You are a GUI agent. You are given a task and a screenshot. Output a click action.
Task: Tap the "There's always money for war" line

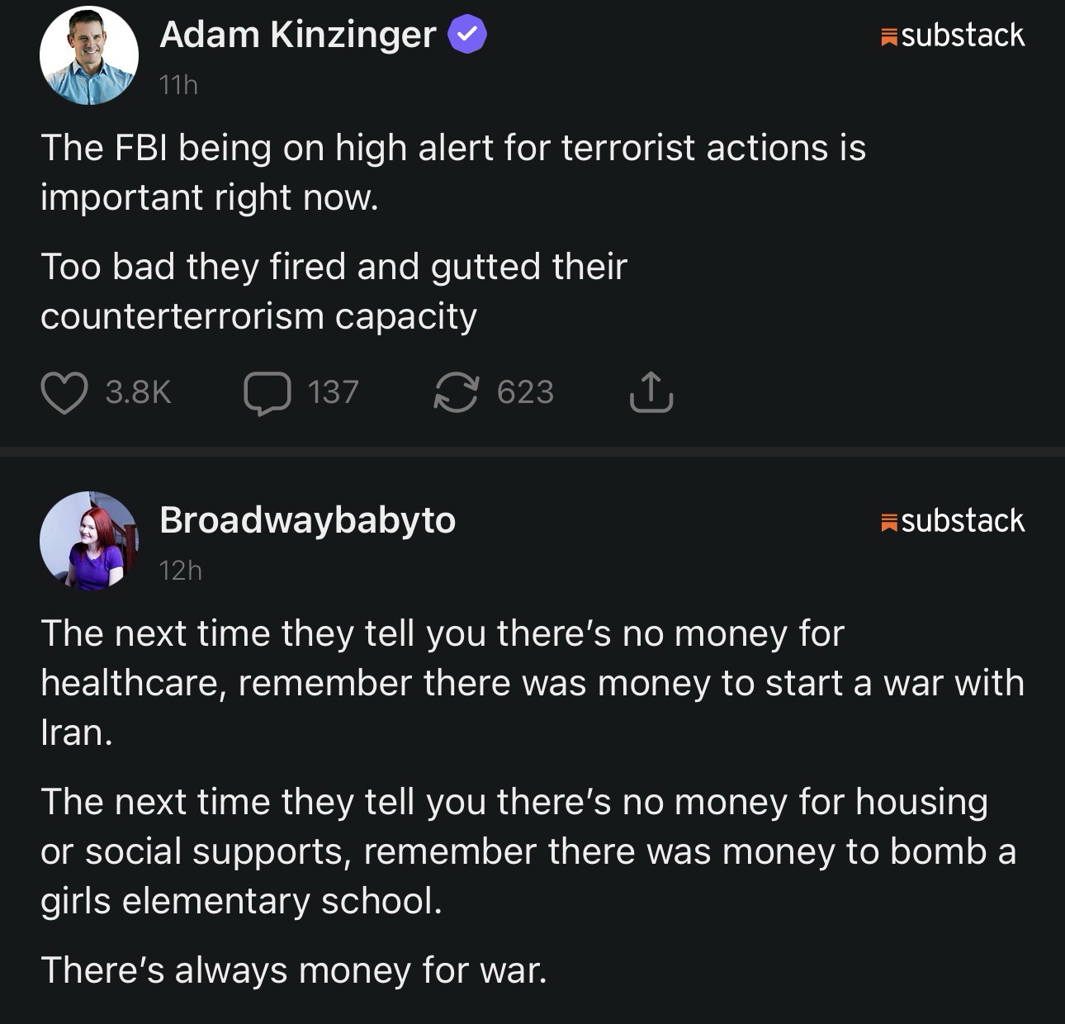(294, 969)
